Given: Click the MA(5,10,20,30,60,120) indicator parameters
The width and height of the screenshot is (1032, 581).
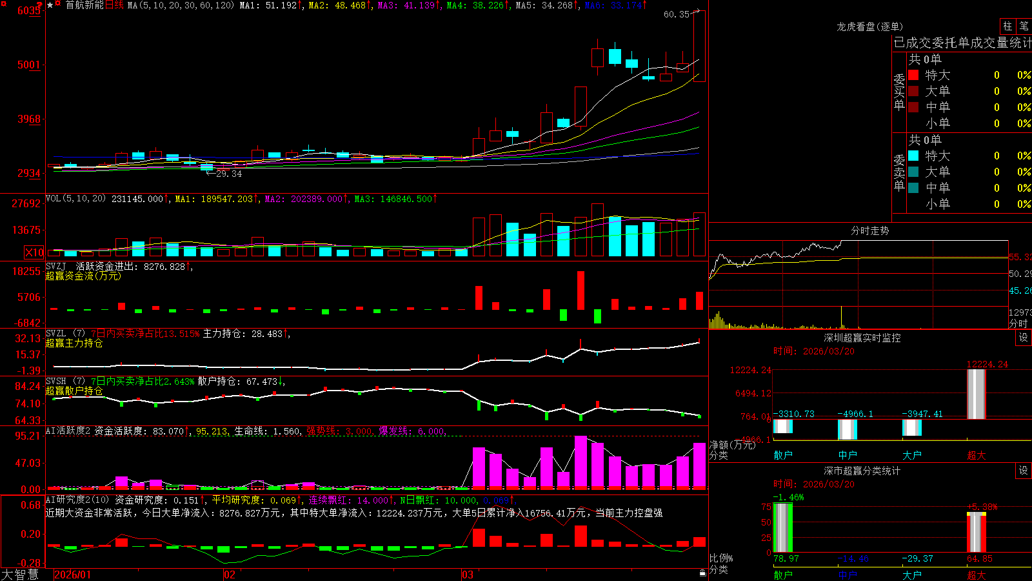Looking at the screenshot, I should click(x=181, y=5).
